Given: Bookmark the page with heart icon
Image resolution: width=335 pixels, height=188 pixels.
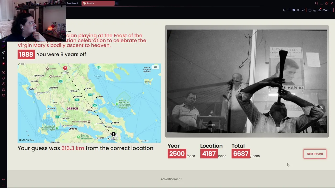Looking at the screenshot, I should point(303,10).
